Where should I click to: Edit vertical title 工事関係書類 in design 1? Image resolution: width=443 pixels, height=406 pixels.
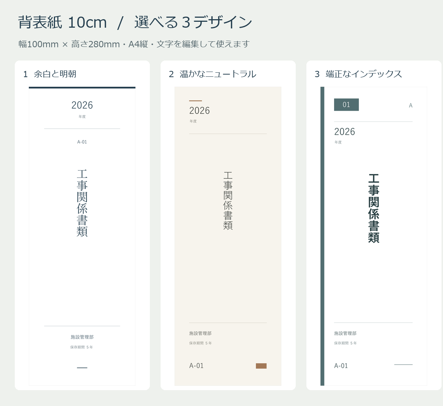pos(82,203)
